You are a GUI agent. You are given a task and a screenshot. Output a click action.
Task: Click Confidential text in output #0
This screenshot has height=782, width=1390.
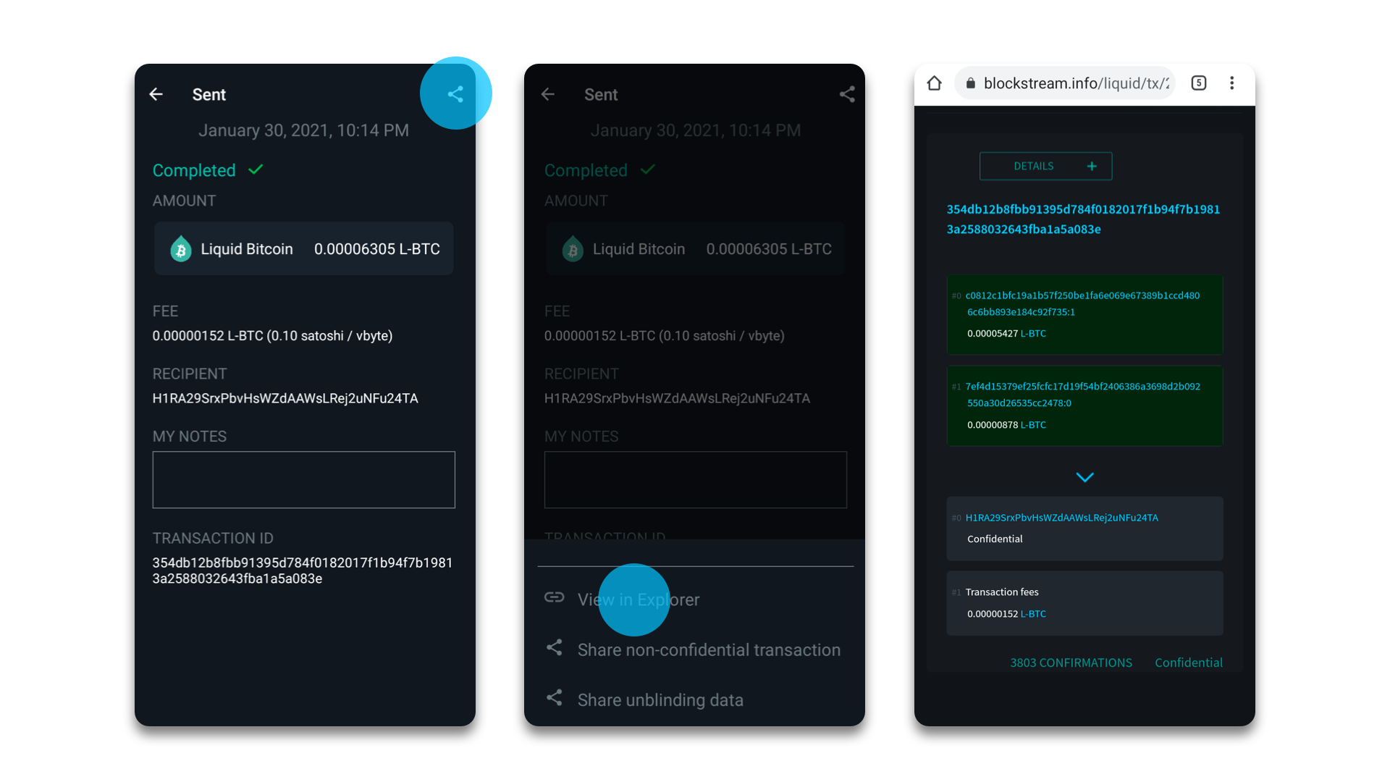pyautogui.click(x=995, y=539)
